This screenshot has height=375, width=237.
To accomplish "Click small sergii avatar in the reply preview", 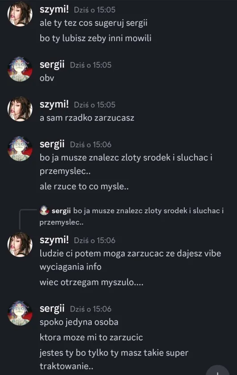I will 44,210.
